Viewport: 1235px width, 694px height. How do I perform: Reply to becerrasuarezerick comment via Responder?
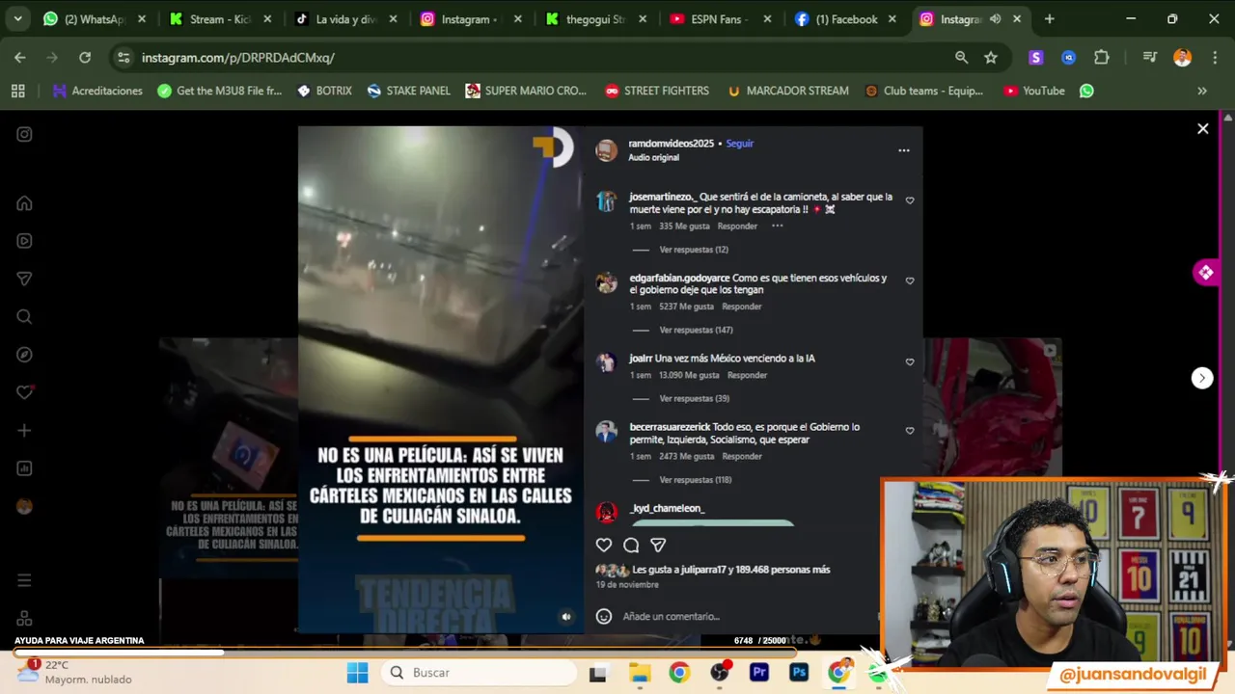point(742,456)
